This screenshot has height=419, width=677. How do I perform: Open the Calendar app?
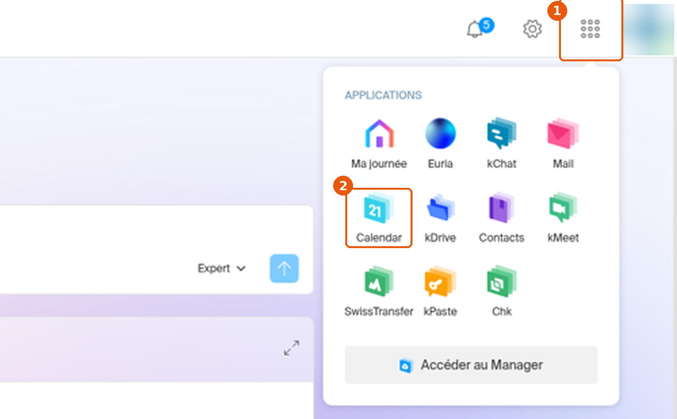click(379, 218)
